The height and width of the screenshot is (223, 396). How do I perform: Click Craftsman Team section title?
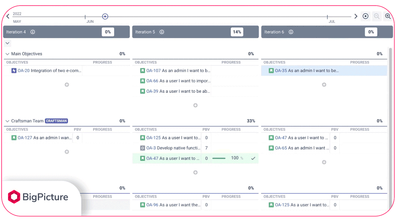[27, 121]
